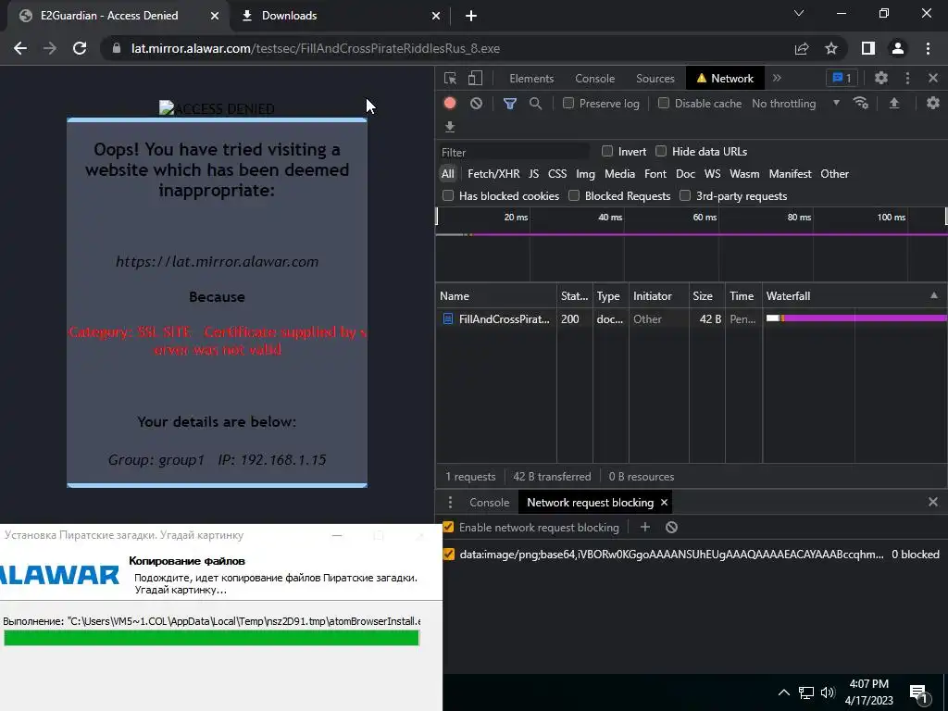
Task: Open the Console drawer tab
Action: [x=489, y=503]
